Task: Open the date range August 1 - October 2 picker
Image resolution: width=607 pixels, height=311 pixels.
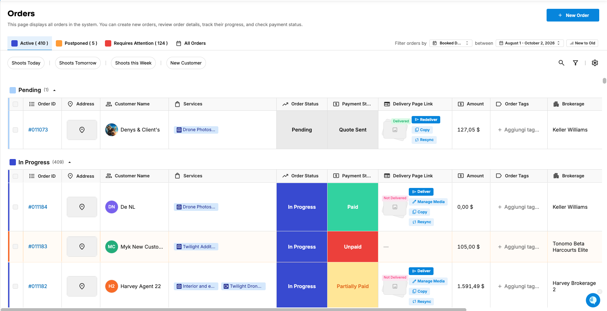Action: coord(530,43)
